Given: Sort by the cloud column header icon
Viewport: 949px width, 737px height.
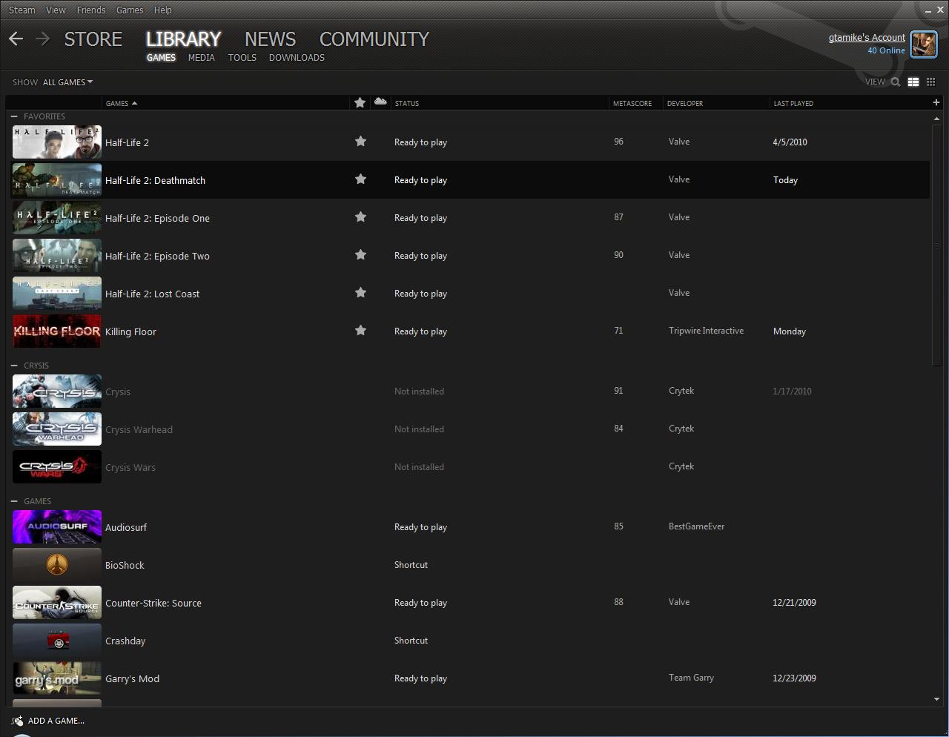Looking at the screenshot, I should [x=380, y=102].
